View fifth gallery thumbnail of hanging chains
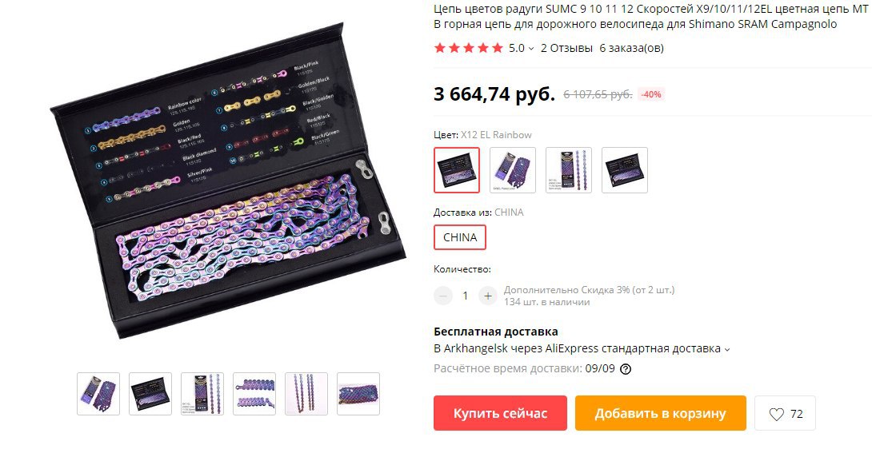This screenshot has height=449, width=872. (x=306, y=394)
